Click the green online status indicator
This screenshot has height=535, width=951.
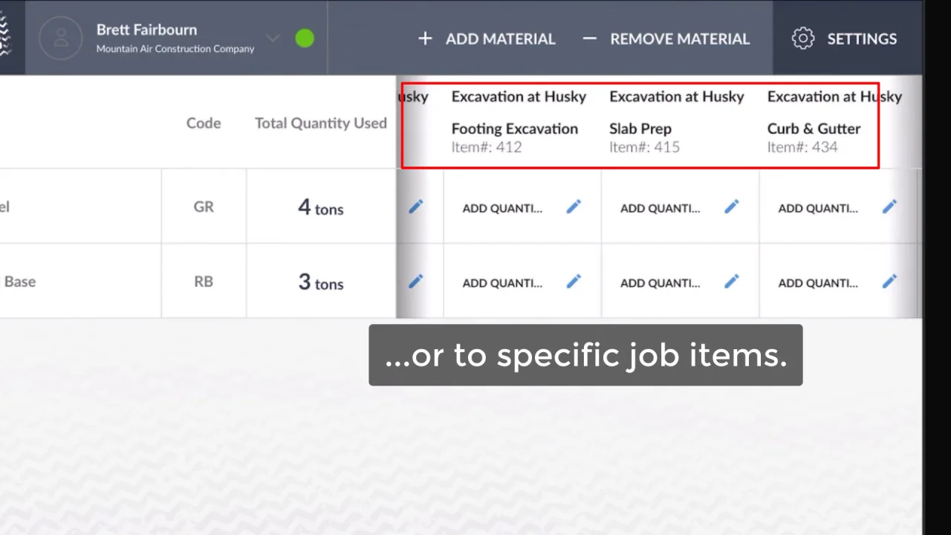coord(305,39)
